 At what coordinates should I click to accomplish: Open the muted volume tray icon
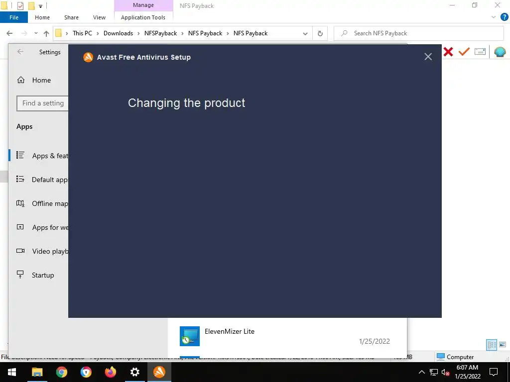point(446,372)
